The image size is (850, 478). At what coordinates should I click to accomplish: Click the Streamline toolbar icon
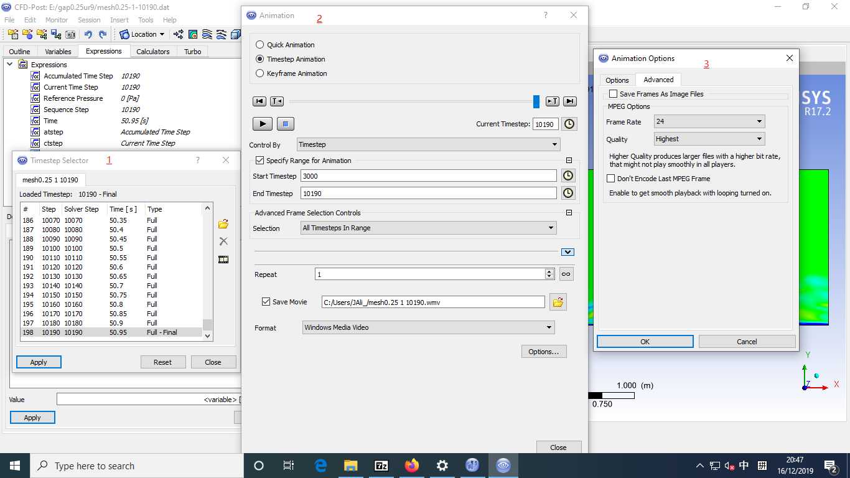pyautogui.click(x=207, y=34)
